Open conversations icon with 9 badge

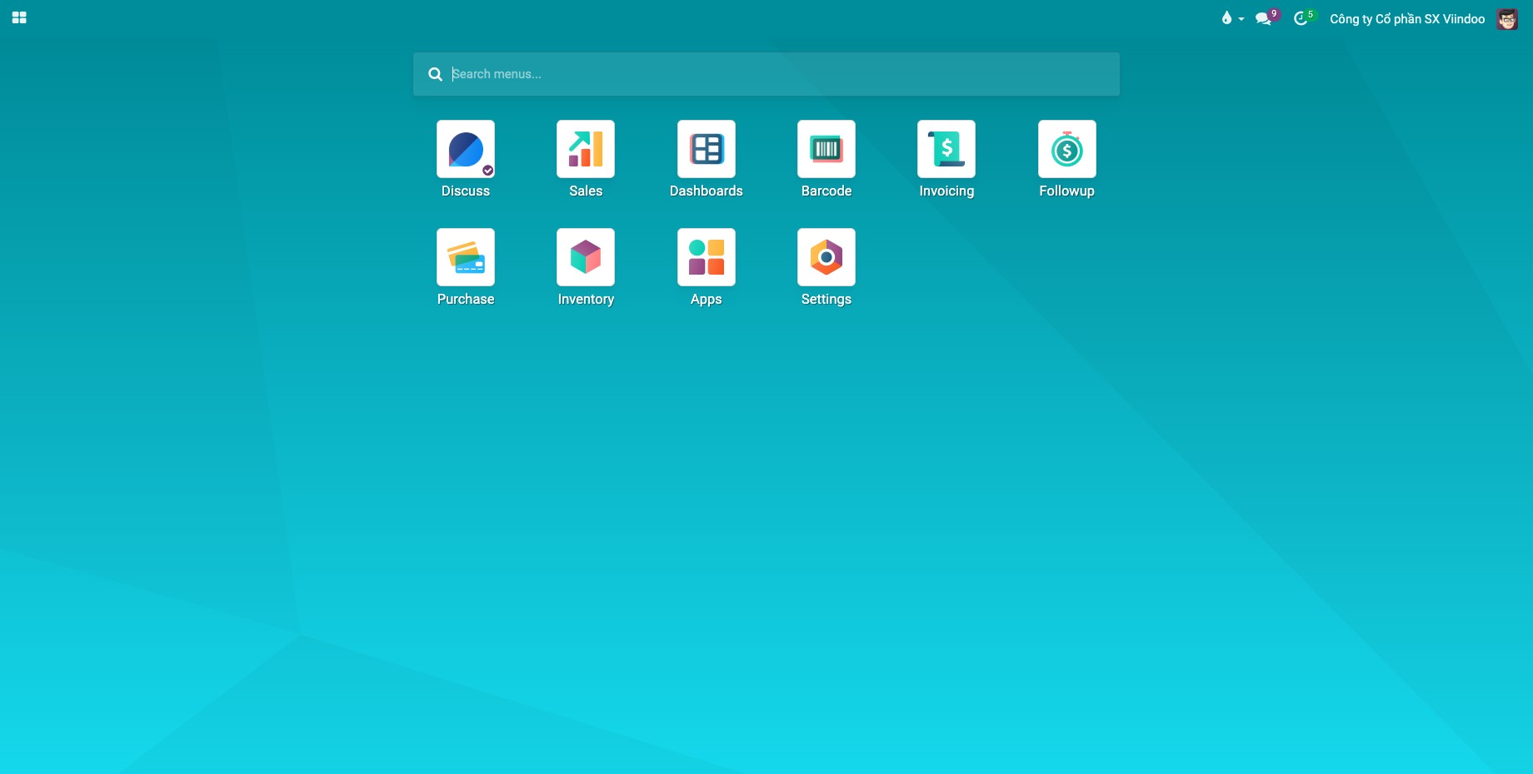[1266, 18]
